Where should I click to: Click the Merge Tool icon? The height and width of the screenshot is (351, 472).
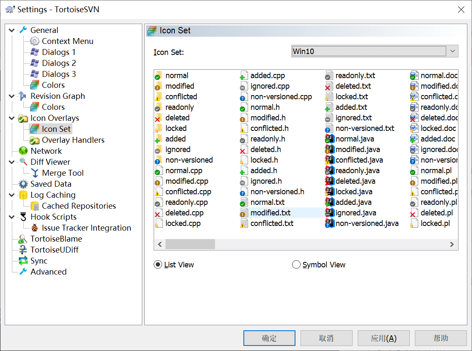tap(35, 173)
